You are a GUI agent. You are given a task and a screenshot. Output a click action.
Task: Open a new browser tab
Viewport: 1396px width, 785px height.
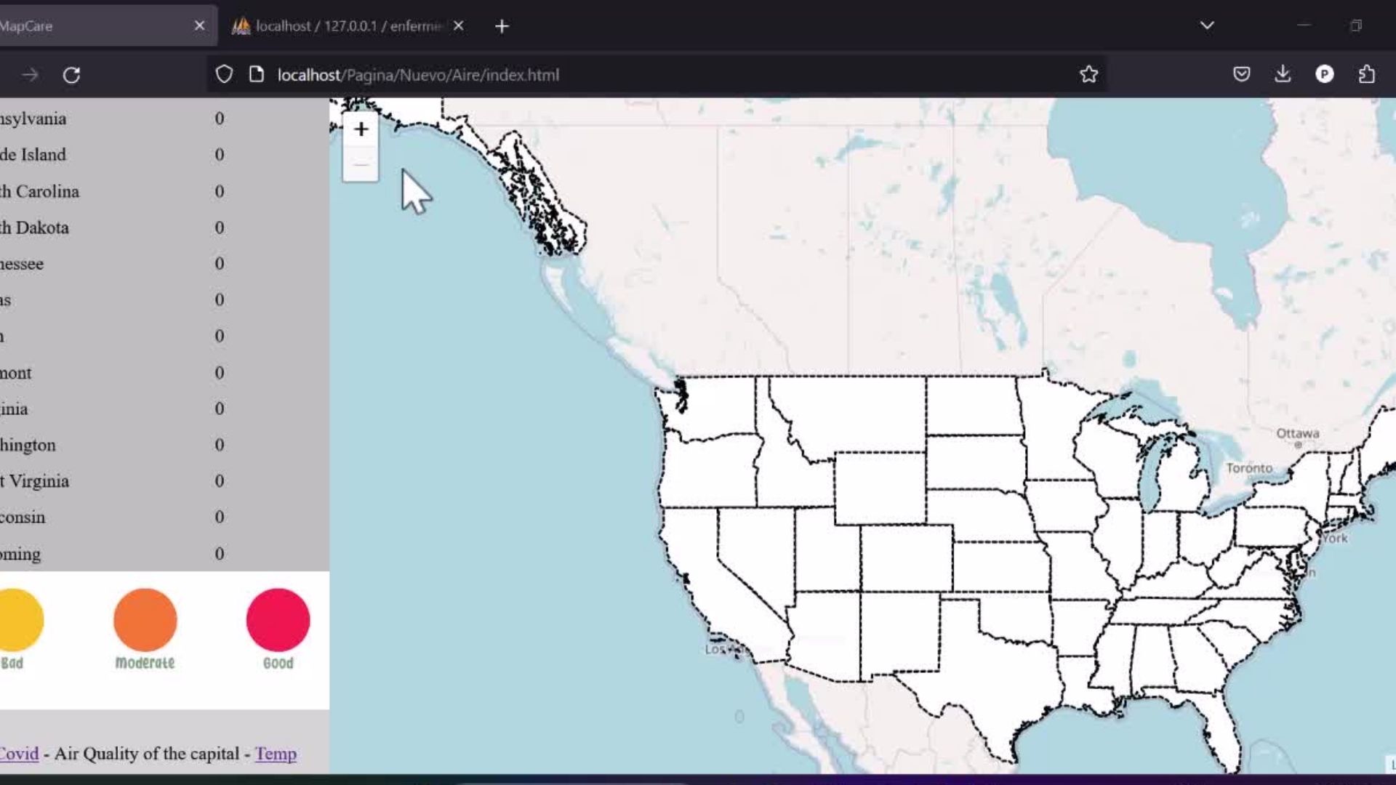502,26
